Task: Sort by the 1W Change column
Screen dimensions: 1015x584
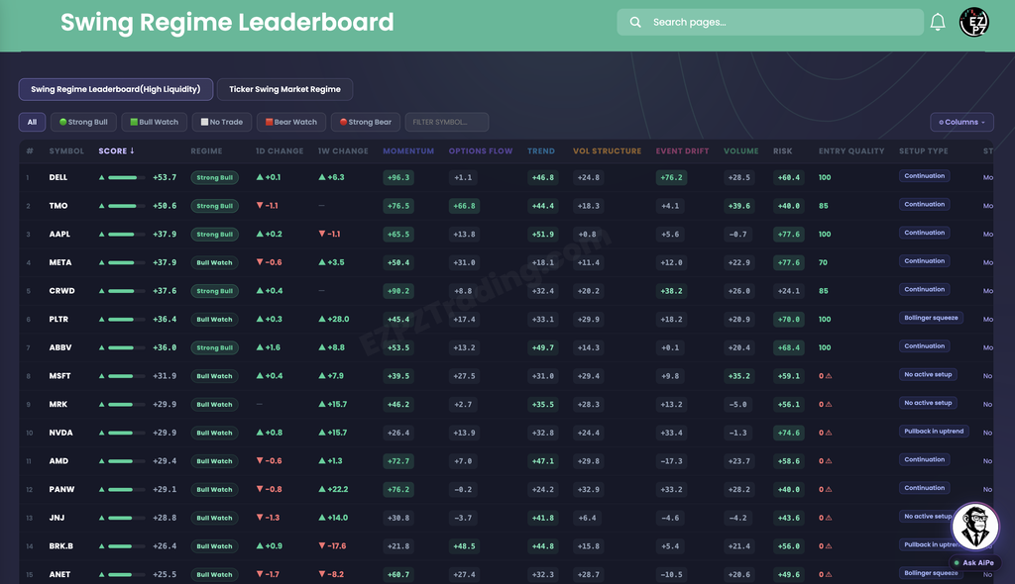Action: [x=343, y=150]
